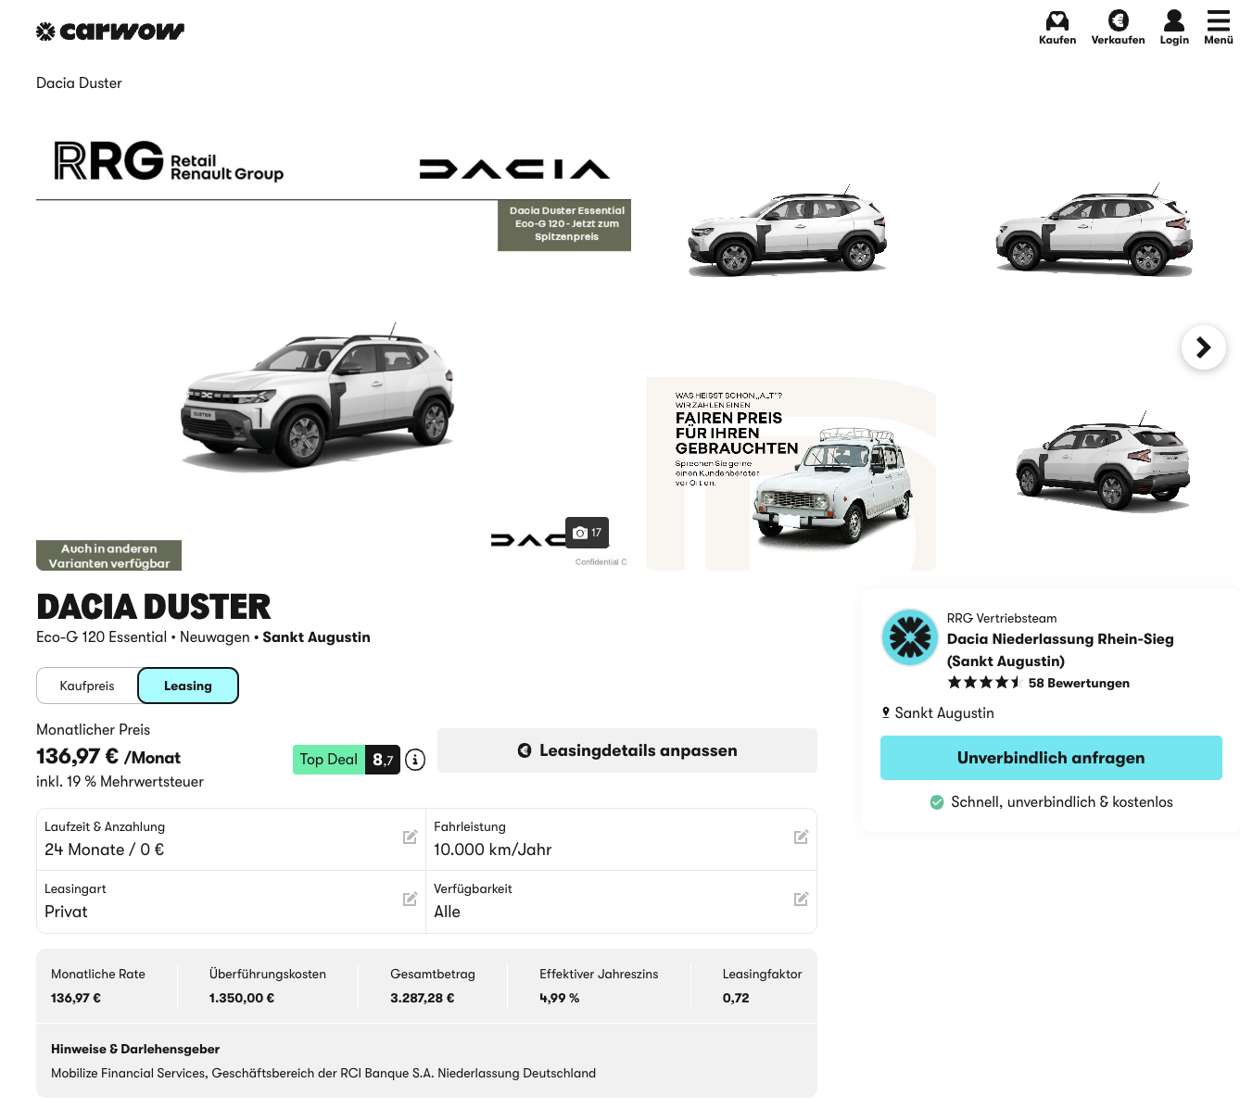Screen dimensions: 1240x1108
Task: Select the Leasing pricing option
Action: (x=188, y=686)
